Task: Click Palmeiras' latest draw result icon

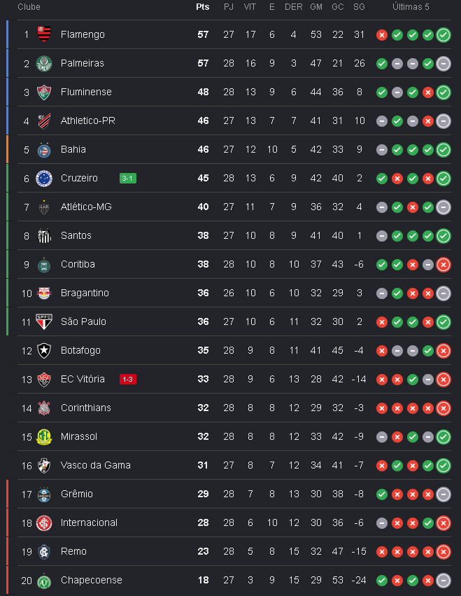Action: (x=444, y=64)
